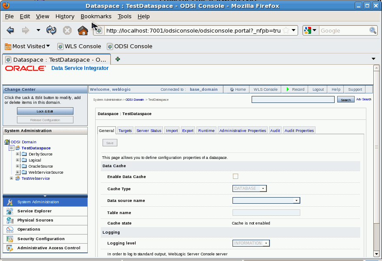Switch to the Targets tab
382x261 pixels.
(x=125, y=130)
